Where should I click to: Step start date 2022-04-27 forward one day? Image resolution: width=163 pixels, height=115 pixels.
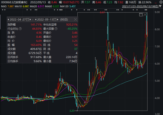[30, 19]
